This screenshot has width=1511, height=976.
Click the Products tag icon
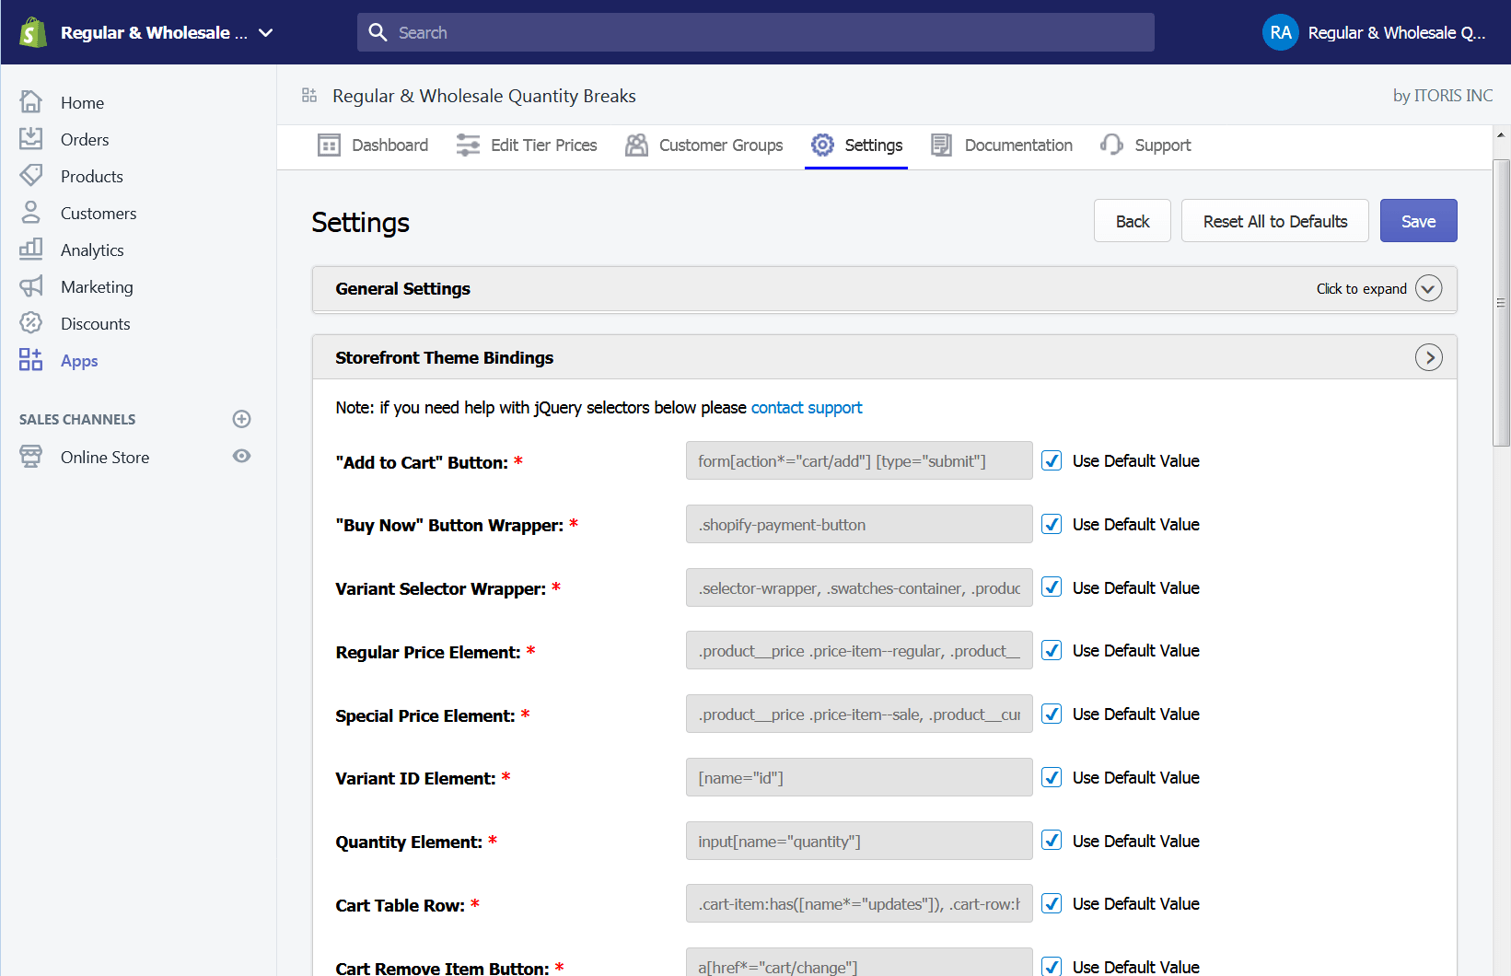click(31, 175)
